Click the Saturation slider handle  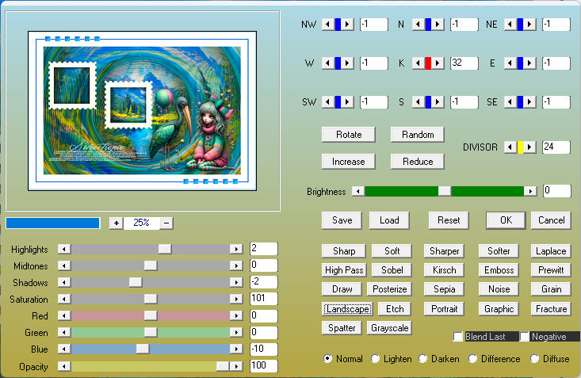tap(150, 300)
